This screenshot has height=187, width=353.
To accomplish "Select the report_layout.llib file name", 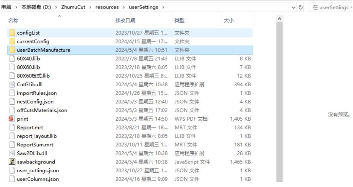I will click(x=37, y=136).
